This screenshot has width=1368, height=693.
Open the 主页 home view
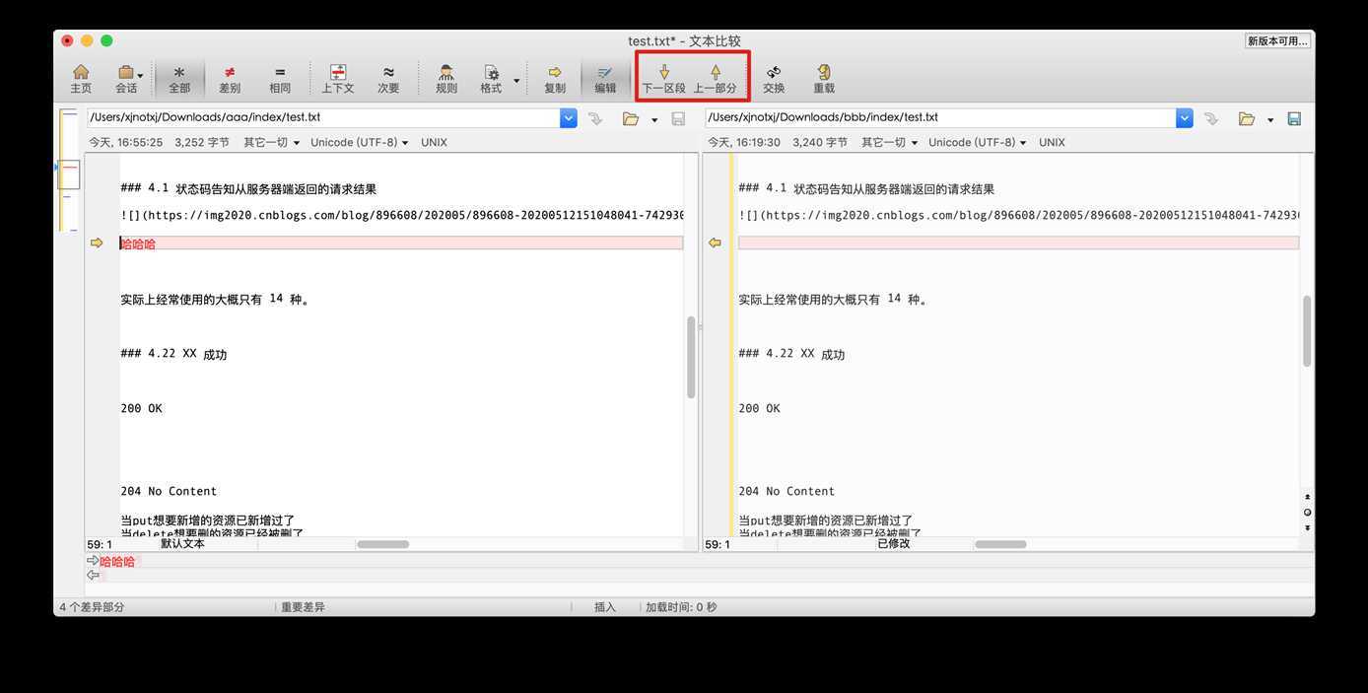click(81, 79)
